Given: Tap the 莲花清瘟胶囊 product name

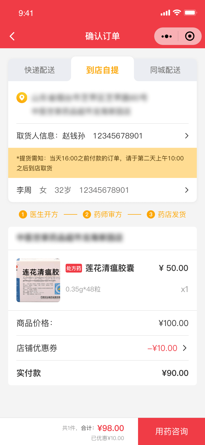Looking at the screenshot, I should (x=110, y=268).
